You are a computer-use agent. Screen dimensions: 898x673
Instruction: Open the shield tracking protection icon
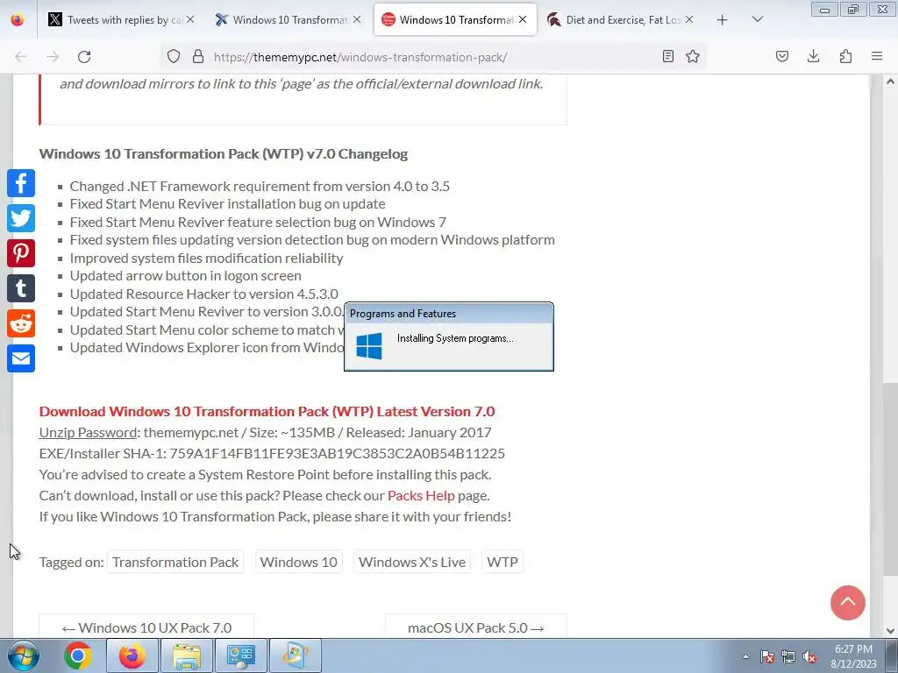pyautogui.click(x=174, y=57)
